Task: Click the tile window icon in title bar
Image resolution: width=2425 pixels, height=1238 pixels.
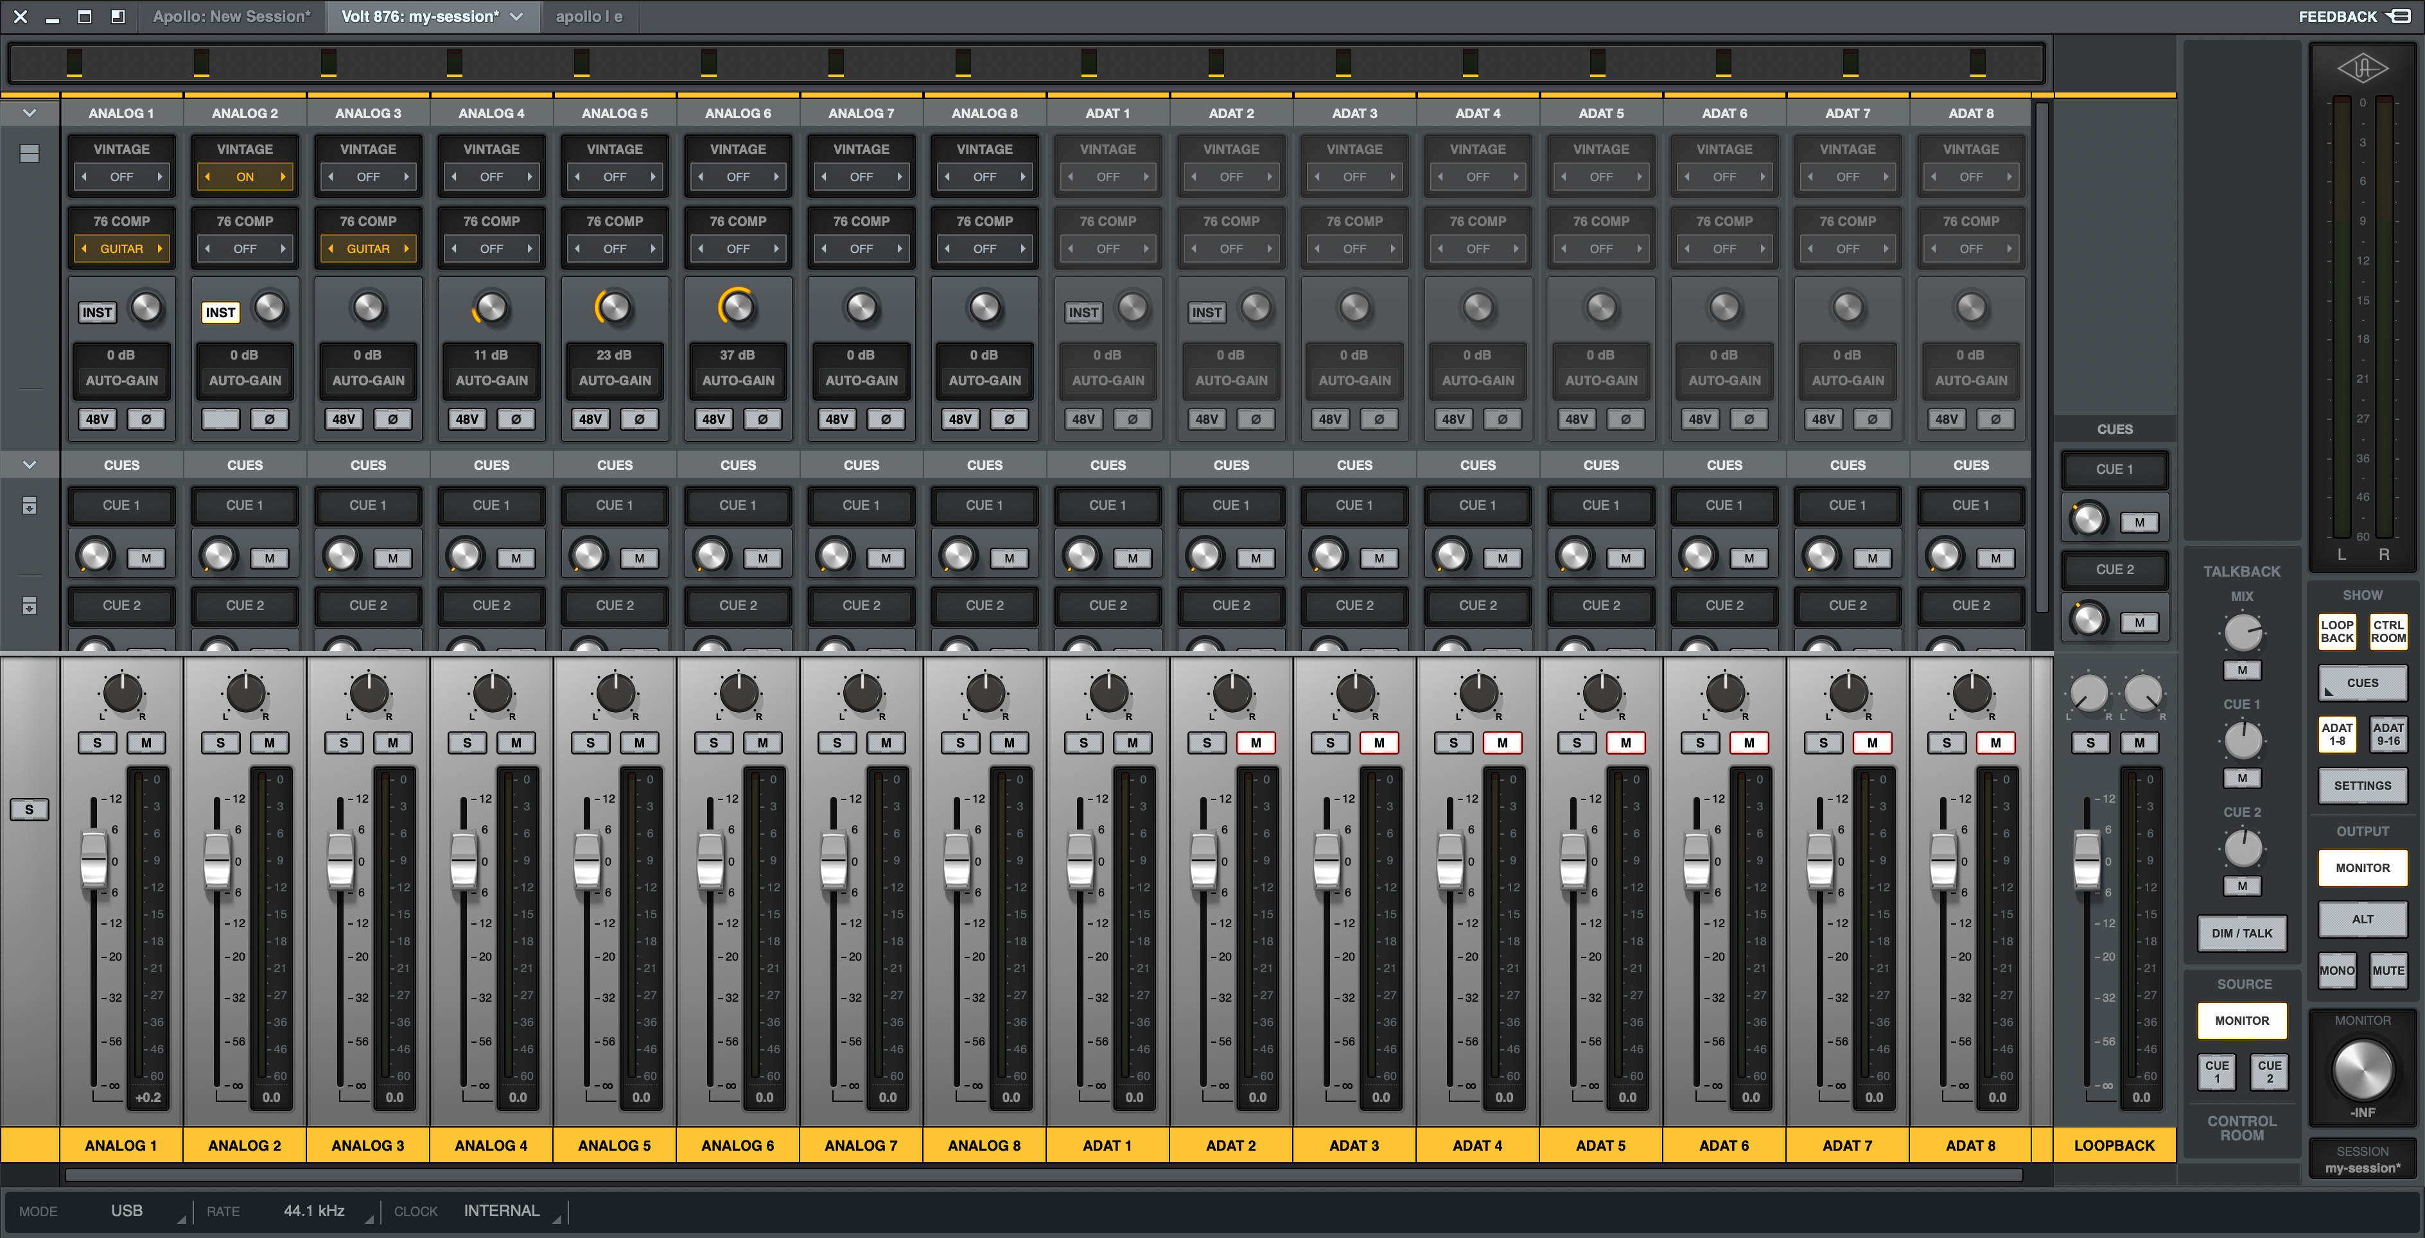Action: pos(85,16)
